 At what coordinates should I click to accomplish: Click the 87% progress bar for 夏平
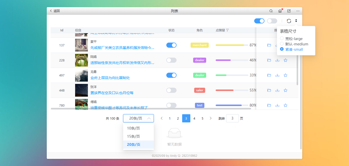tap(232, 45)
